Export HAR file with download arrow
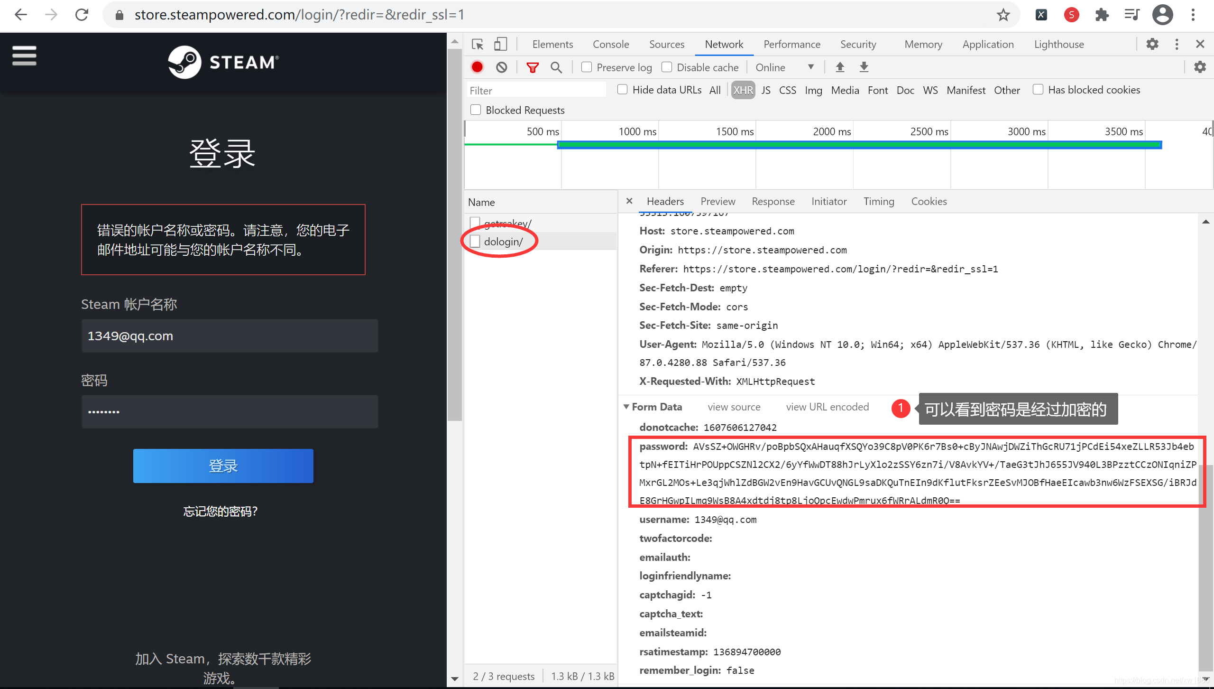The width and height of the screenshot is (1214, 689). pos(864,67)
